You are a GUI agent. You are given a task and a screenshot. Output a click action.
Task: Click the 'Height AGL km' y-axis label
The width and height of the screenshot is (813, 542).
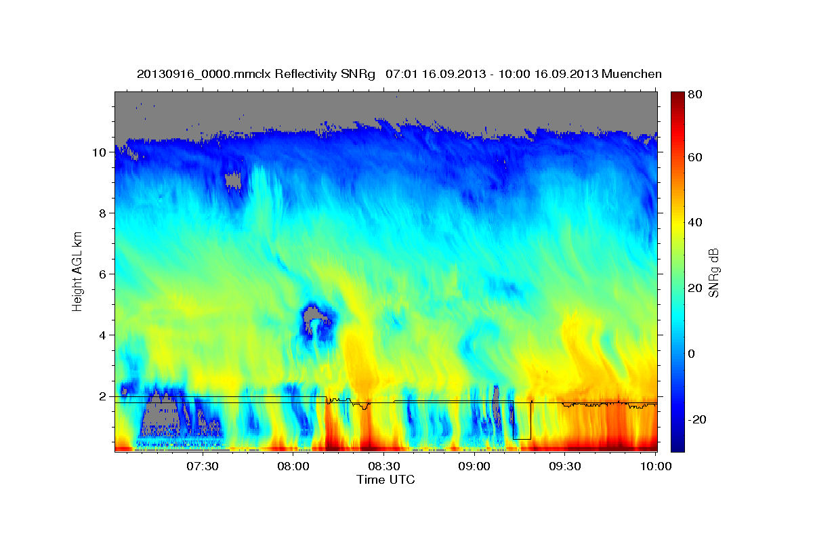[x=77, y=270]
